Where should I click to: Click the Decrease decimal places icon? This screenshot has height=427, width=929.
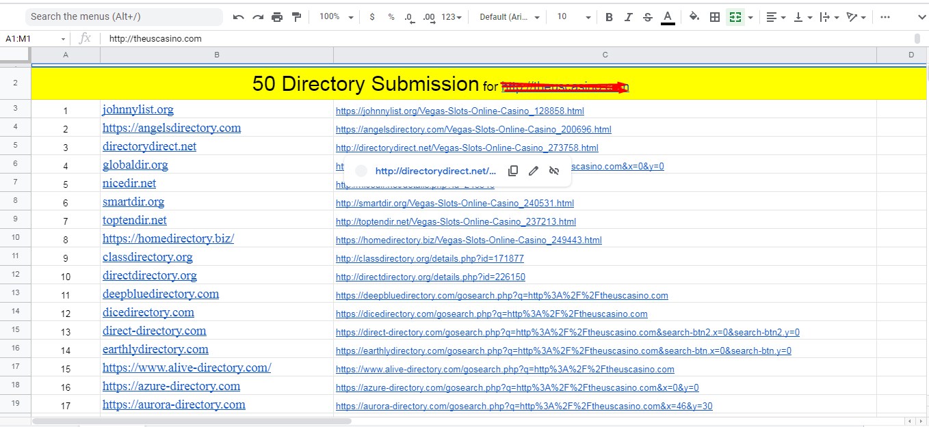pyautogui.click(x=408, y=16)
